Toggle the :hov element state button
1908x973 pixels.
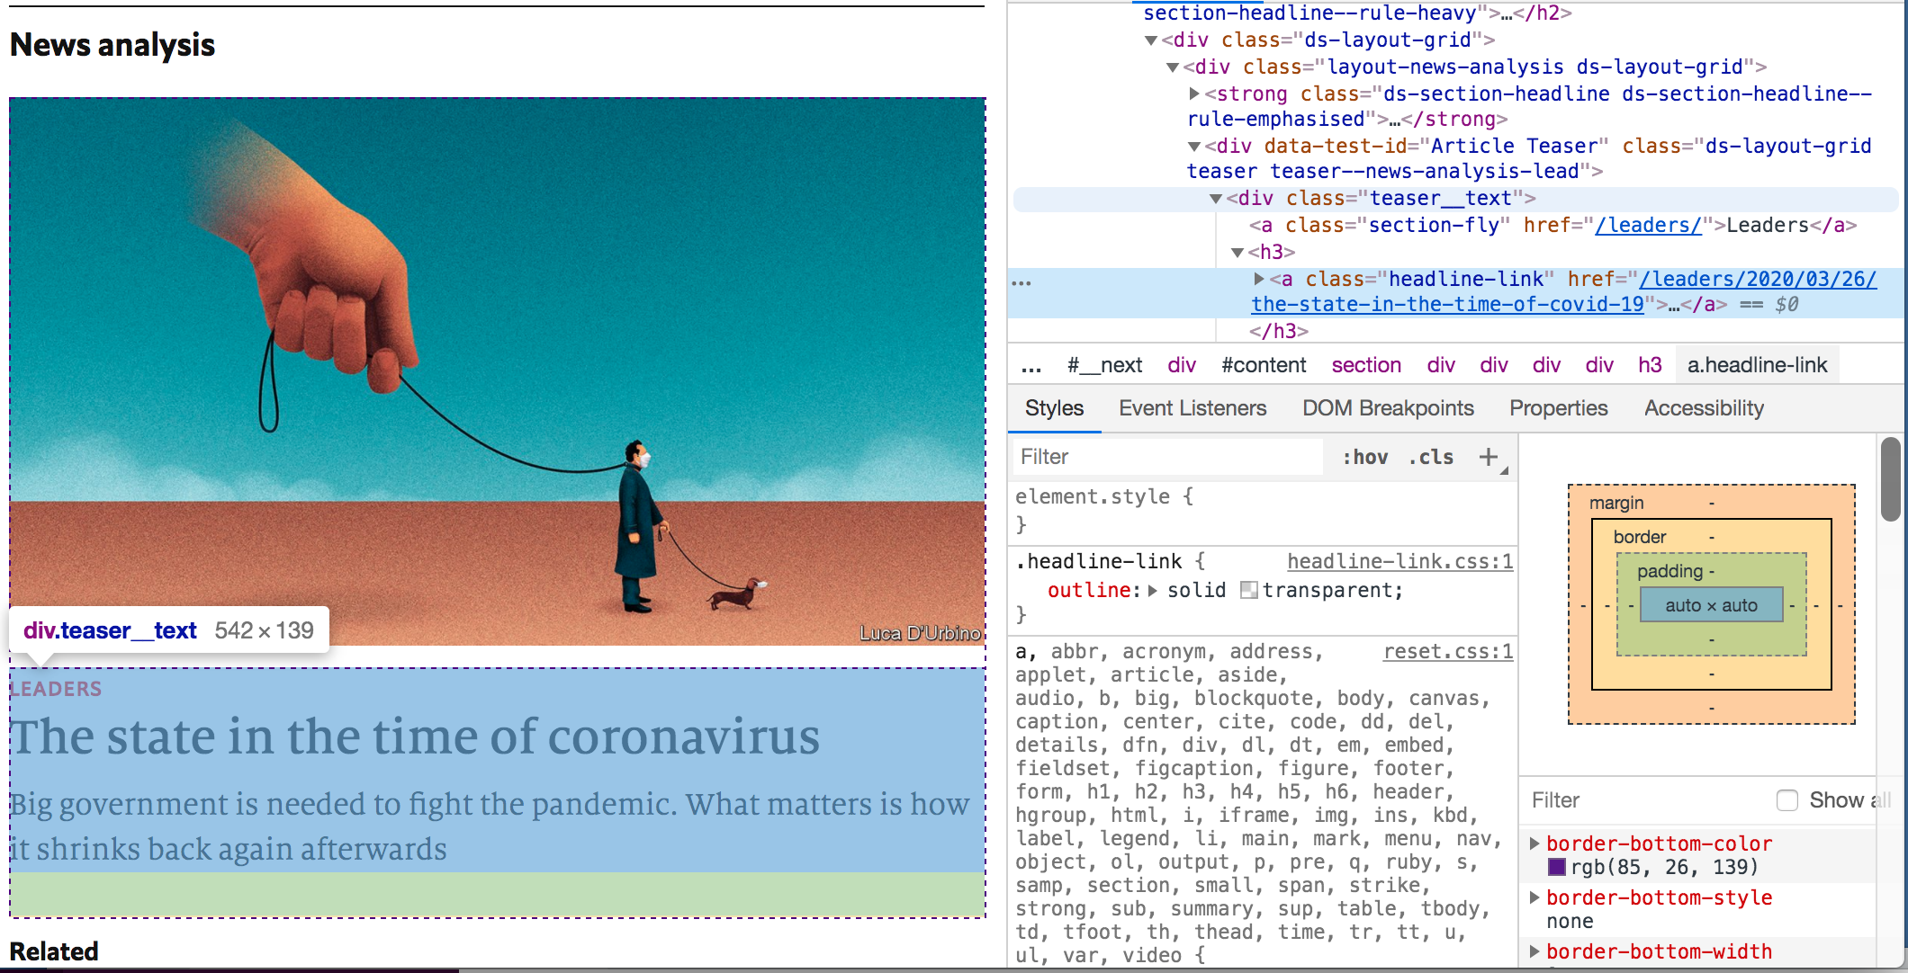(1365, 457)
